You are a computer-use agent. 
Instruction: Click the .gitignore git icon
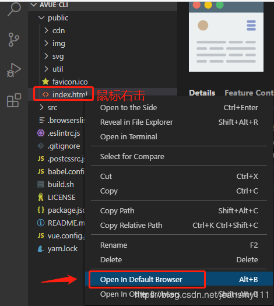tap(41, 146)
